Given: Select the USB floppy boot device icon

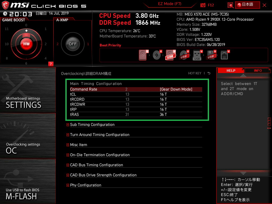Looking at the screenshot, I should 211,55.
